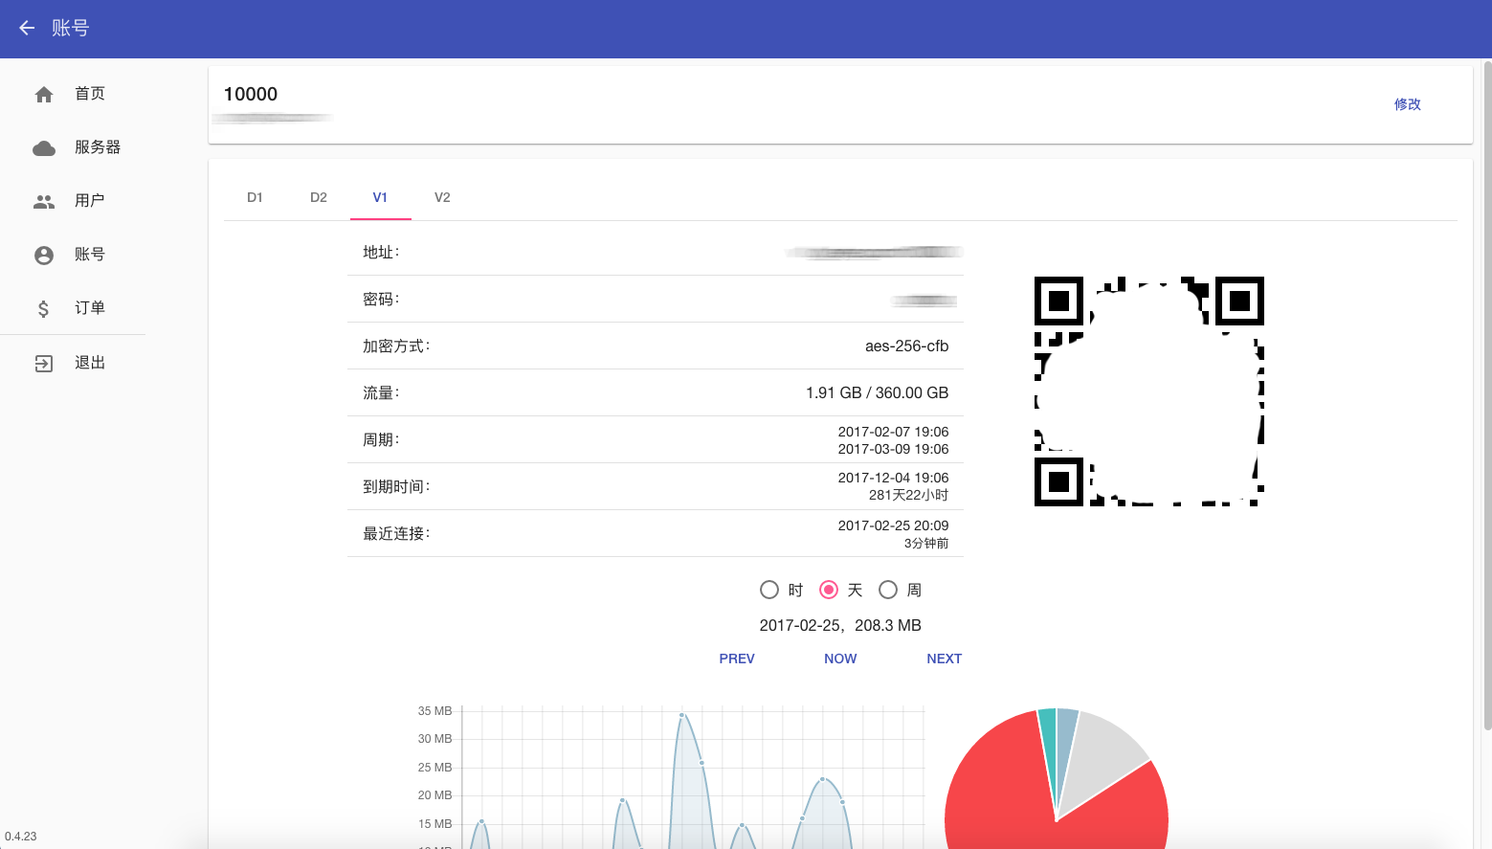Click the account circle icon
This screenshot has height=849, width=1492.
[x=44, y=255]
